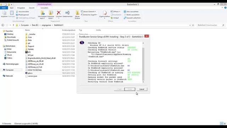Click the Bearbeiten ribbon item
Viewport: 227px width, 128px height.
116,15
